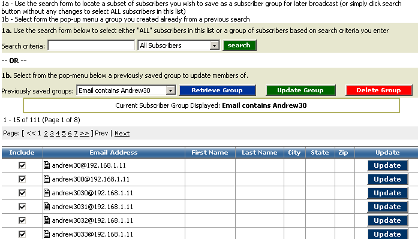Click the Zip column header

tap(345, 153)
